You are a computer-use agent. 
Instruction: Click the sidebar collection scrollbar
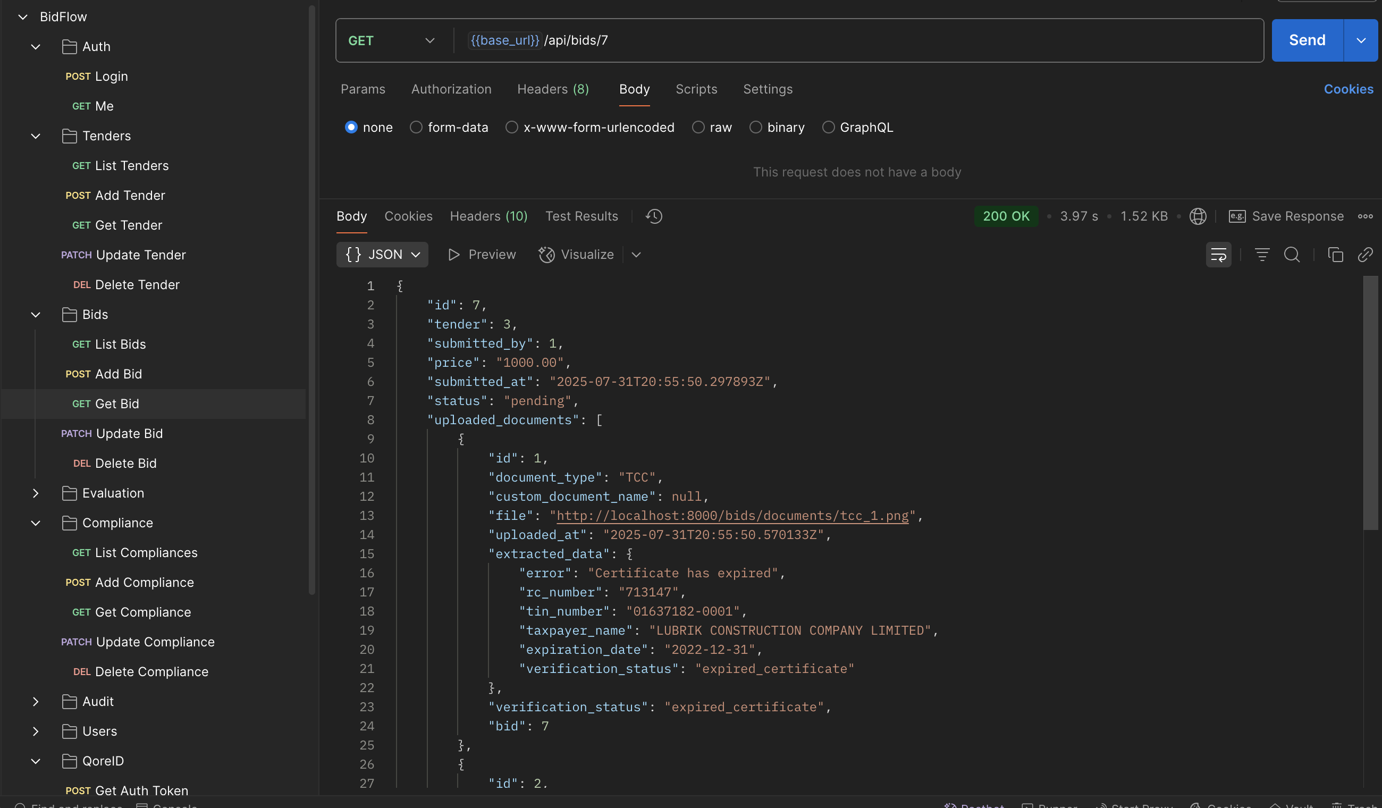(311, 300)
